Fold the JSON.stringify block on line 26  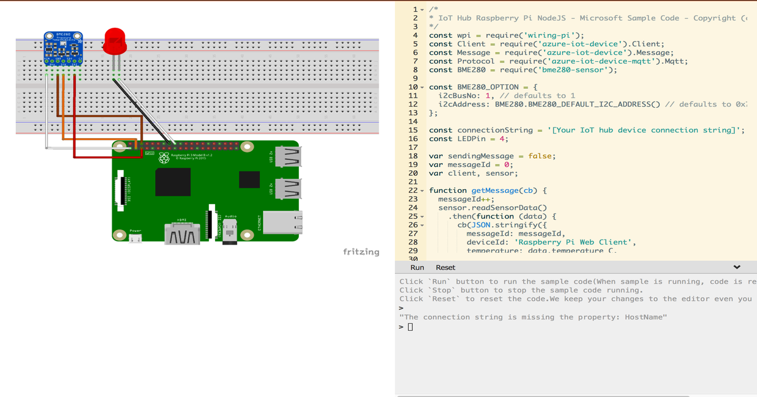pos(423,225)
